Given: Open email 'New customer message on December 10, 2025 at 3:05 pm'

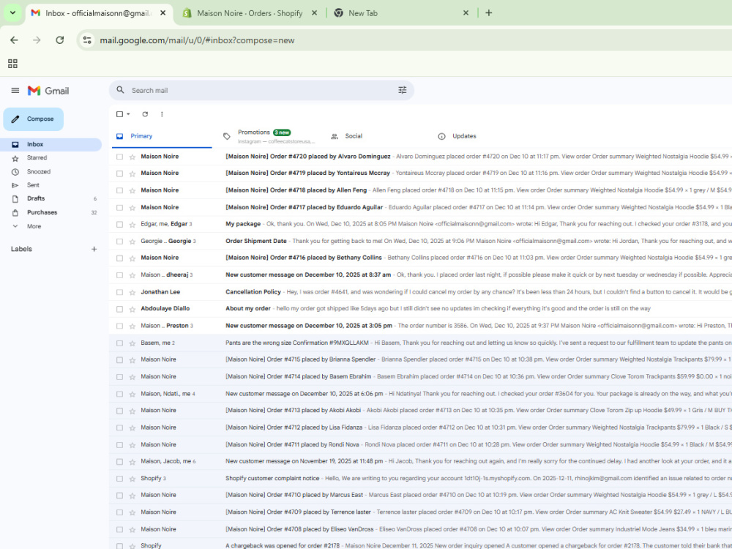Looking at the screenshot, I should tap(420, 326).
